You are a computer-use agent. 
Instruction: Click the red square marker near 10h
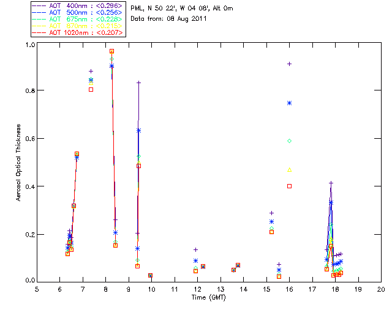150,275
